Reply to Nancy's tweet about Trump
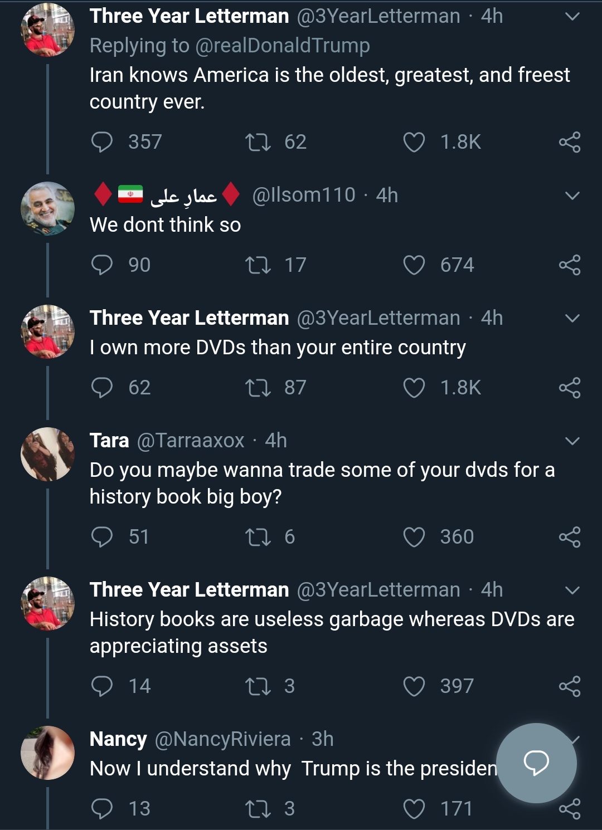 pos(102,809)
